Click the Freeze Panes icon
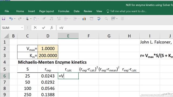 tap(91, 19)
